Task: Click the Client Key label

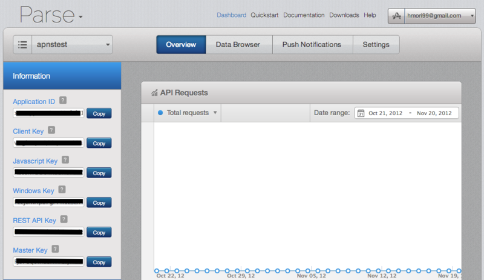Action: click(x=28, y=132)
